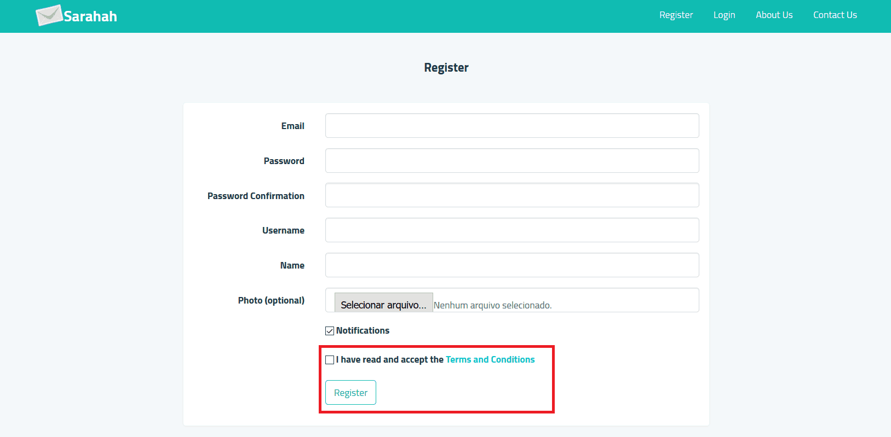This screenshot has width=891, height=437.
Task: Check the accept terms checkbox
Action: tap(330, 360)
